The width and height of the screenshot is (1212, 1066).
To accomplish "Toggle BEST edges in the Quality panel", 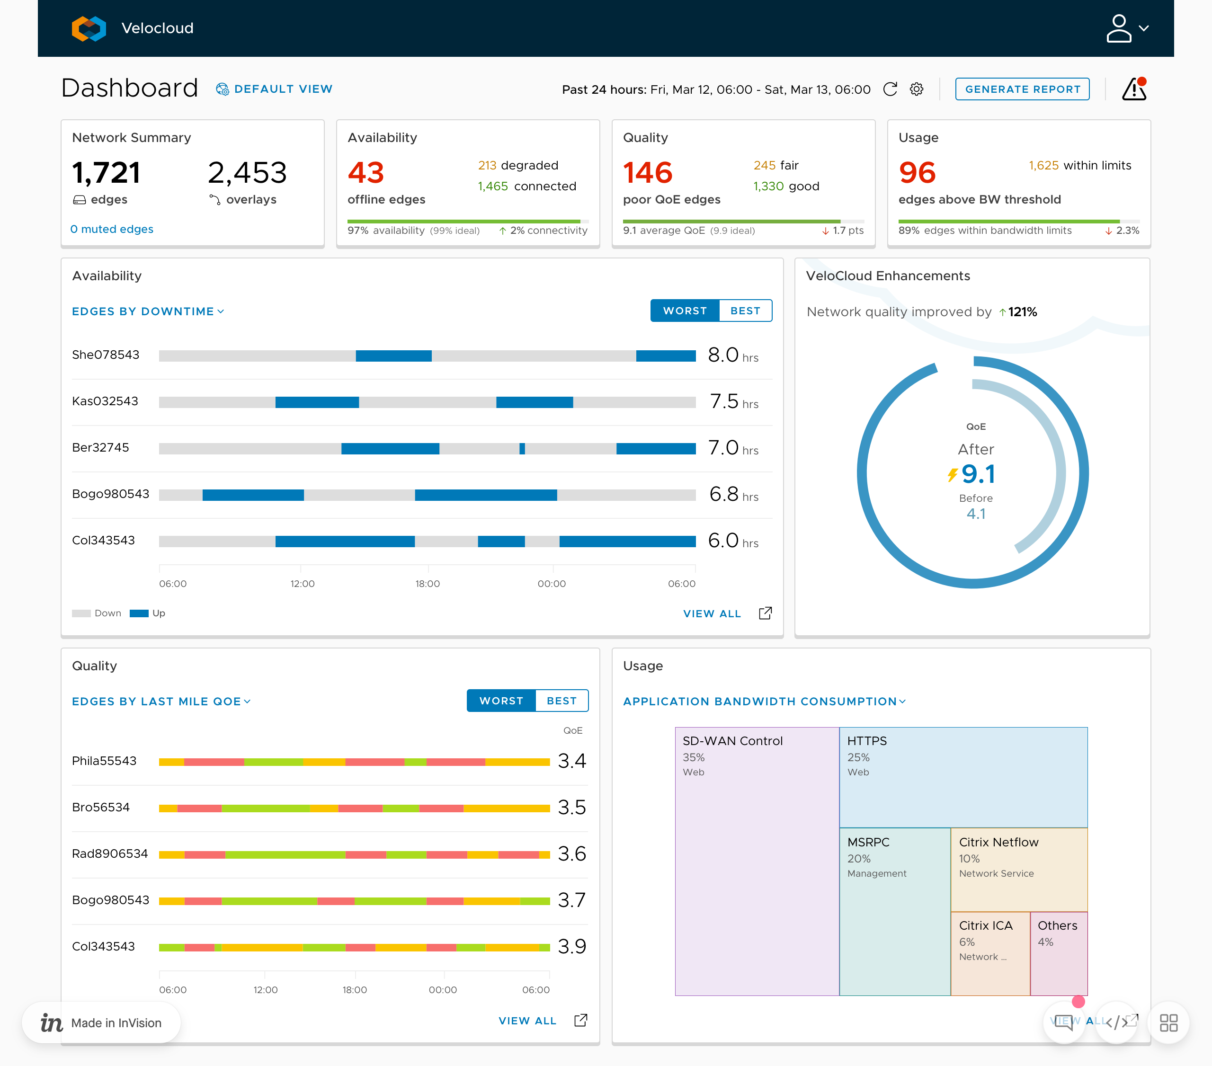I will click(x=561, y=700).
